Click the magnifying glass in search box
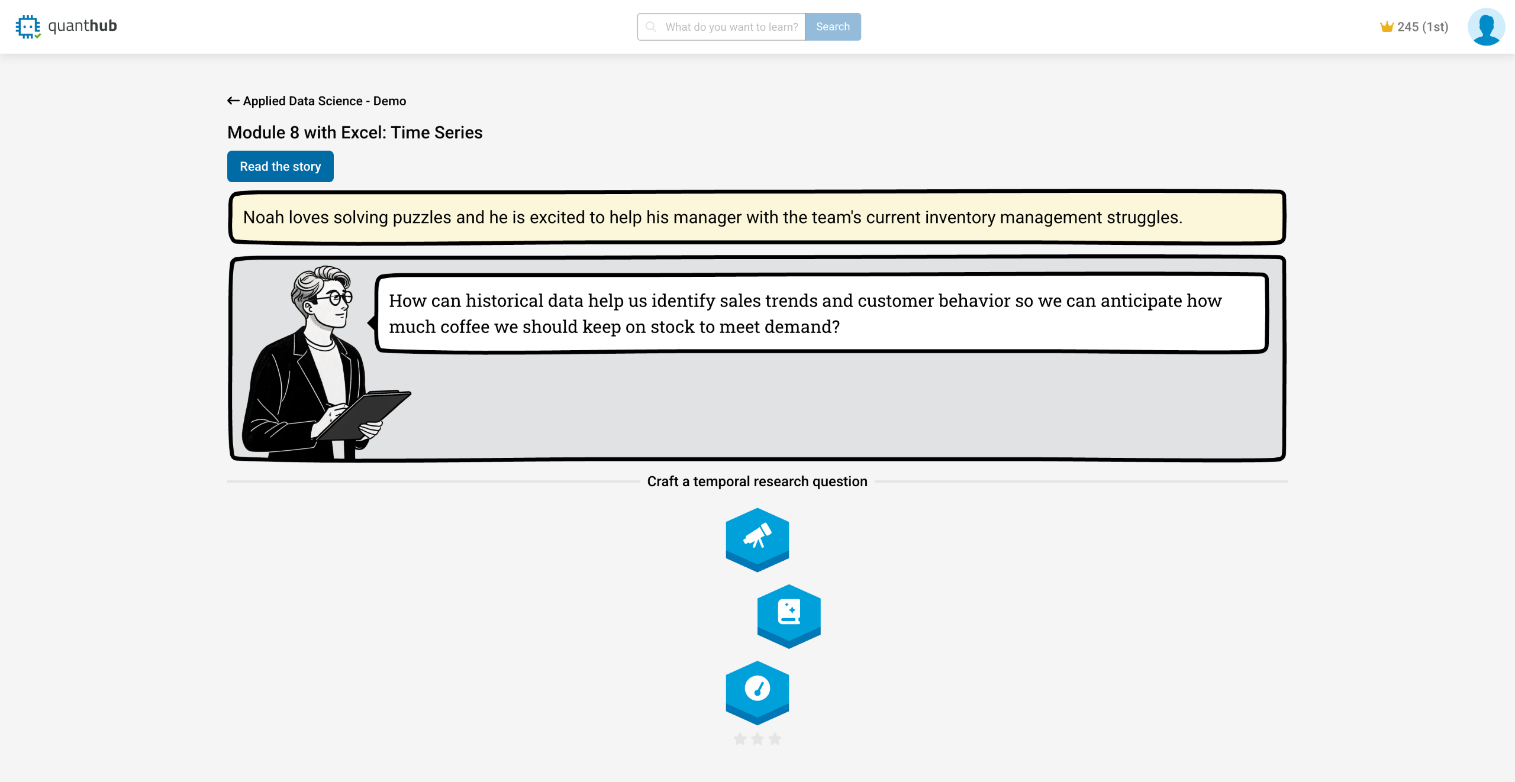This screenshot has height=782, width=1515. (650, 27)
